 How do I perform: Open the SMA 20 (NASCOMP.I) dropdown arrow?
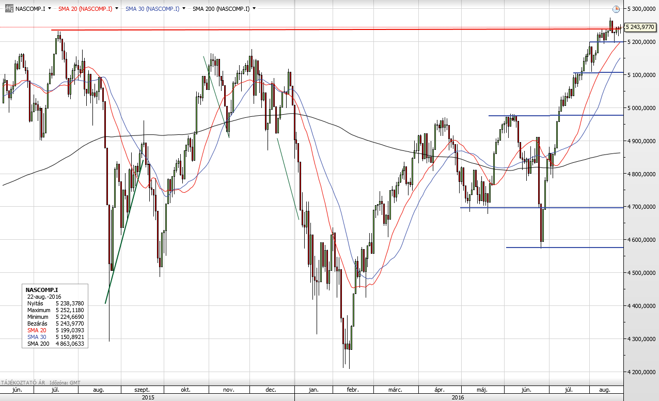tap(117, 9)
